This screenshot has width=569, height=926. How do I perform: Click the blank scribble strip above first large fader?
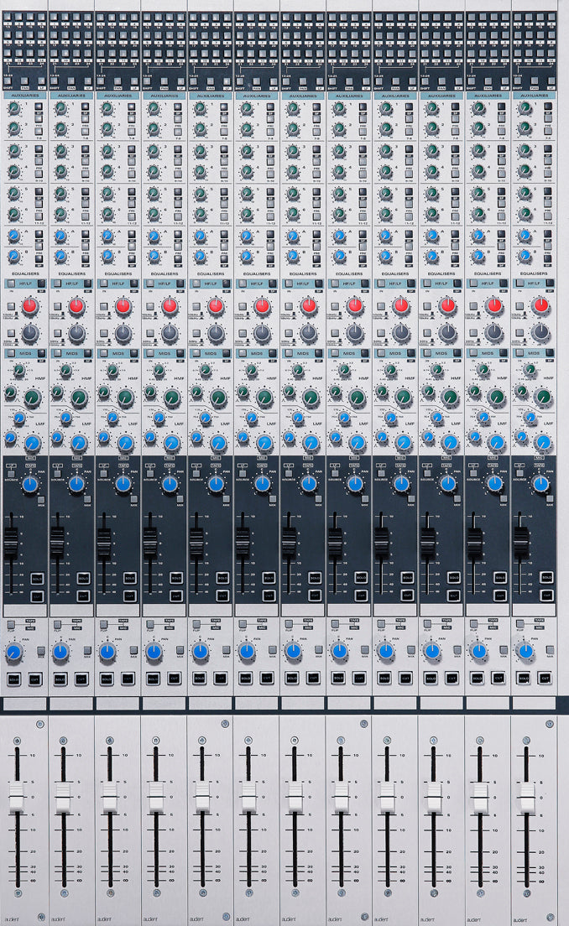coord(24,704)
